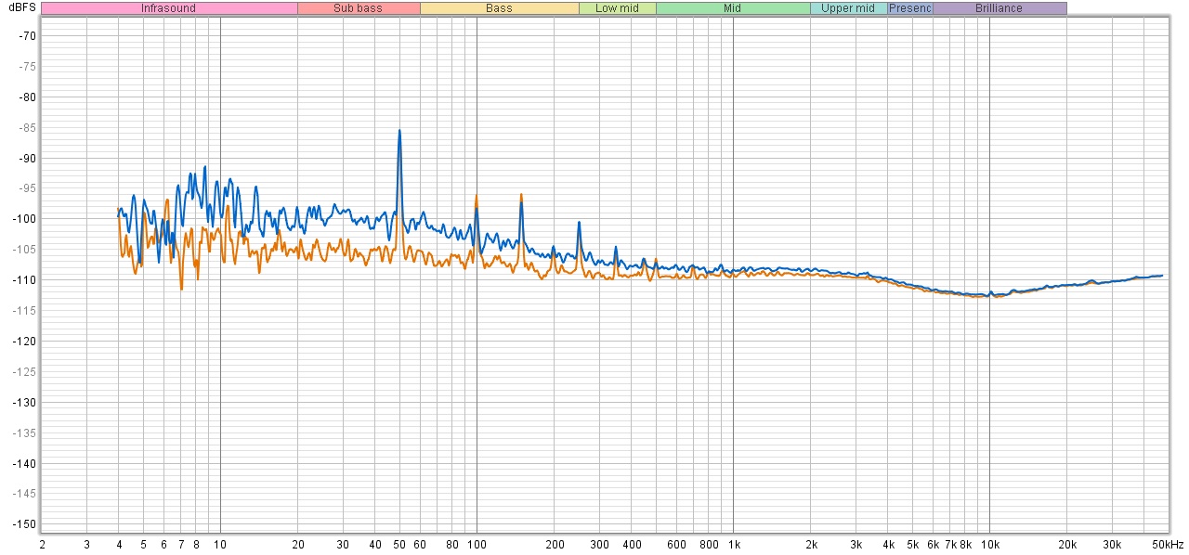Click the -110 level axis label
The height and width of the screenshot is (555, 1189).
pos(25,280)
